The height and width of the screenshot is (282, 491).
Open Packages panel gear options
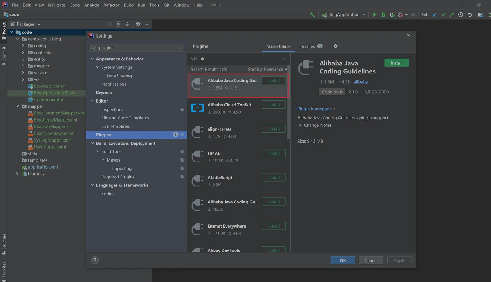pyautogui.click(x=138, y=24)
